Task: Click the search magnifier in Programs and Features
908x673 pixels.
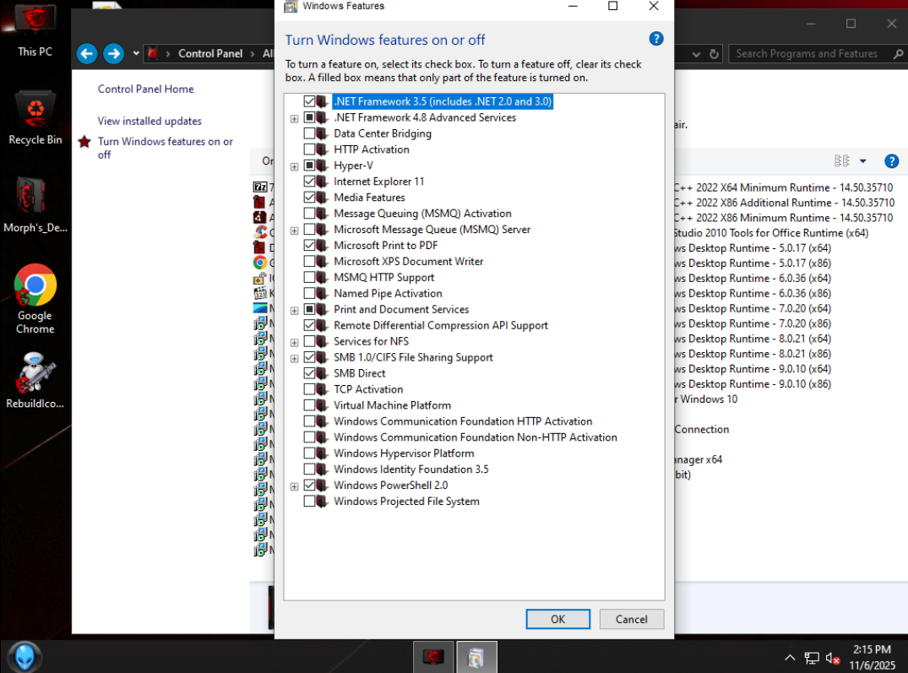Action: coord(898,54)
